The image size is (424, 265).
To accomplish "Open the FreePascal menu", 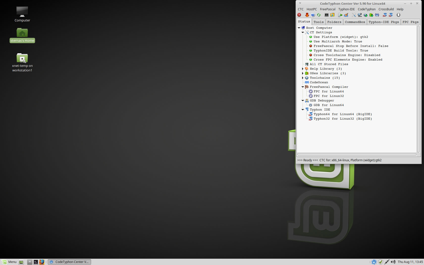I will [328, 9].
